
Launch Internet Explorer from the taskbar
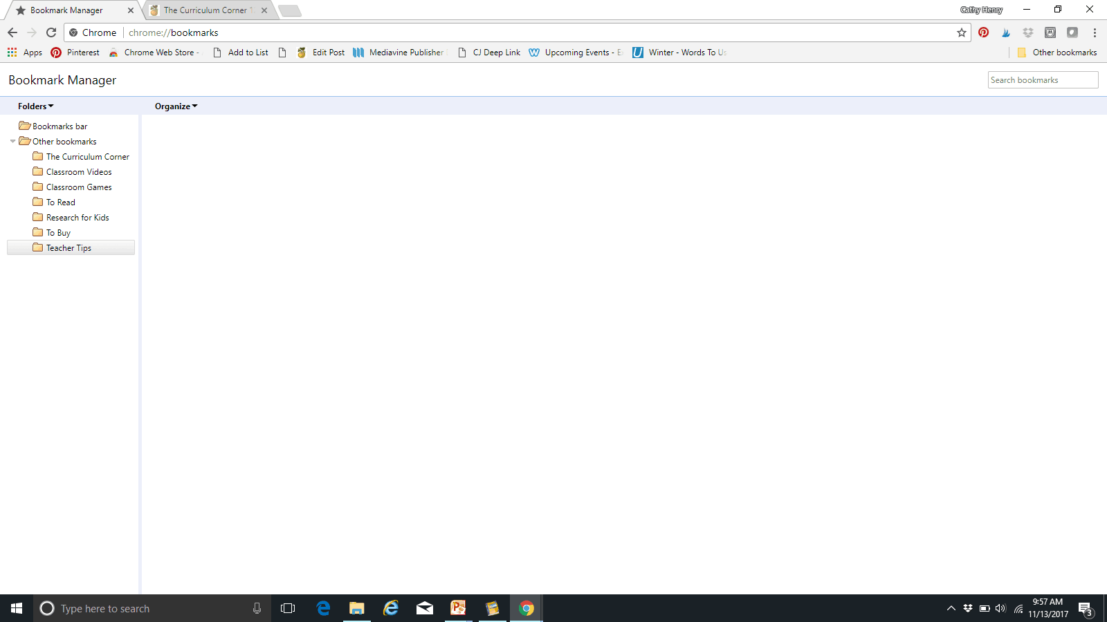coord(391,608)
